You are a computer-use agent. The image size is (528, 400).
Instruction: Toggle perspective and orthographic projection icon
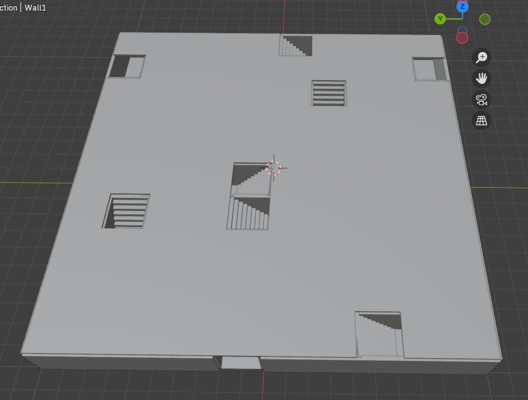[482, 120]
